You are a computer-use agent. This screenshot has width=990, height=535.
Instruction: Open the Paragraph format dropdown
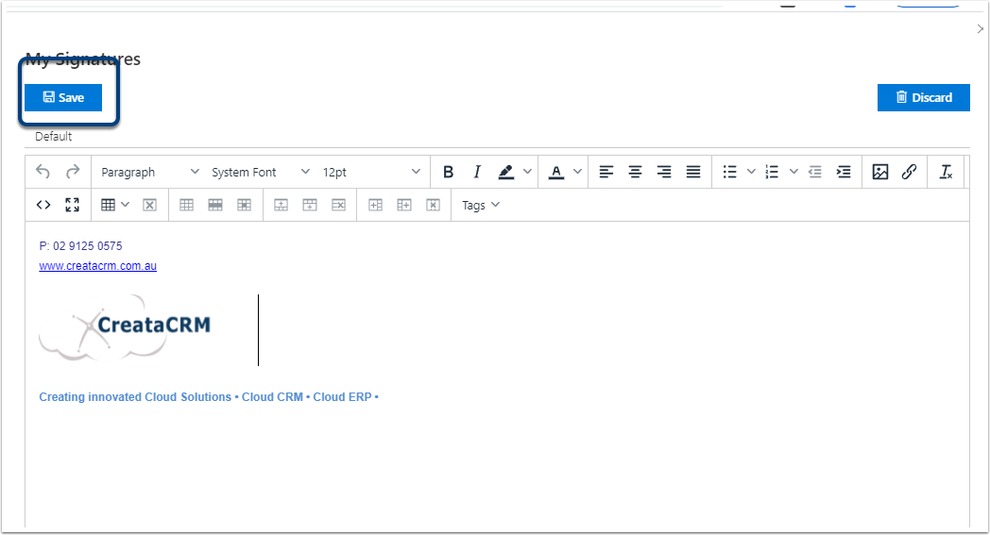click(x=149, y=172)
